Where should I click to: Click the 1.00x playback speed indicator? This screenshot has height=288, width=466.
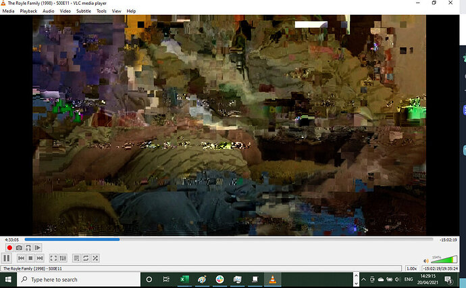(411, 268)
